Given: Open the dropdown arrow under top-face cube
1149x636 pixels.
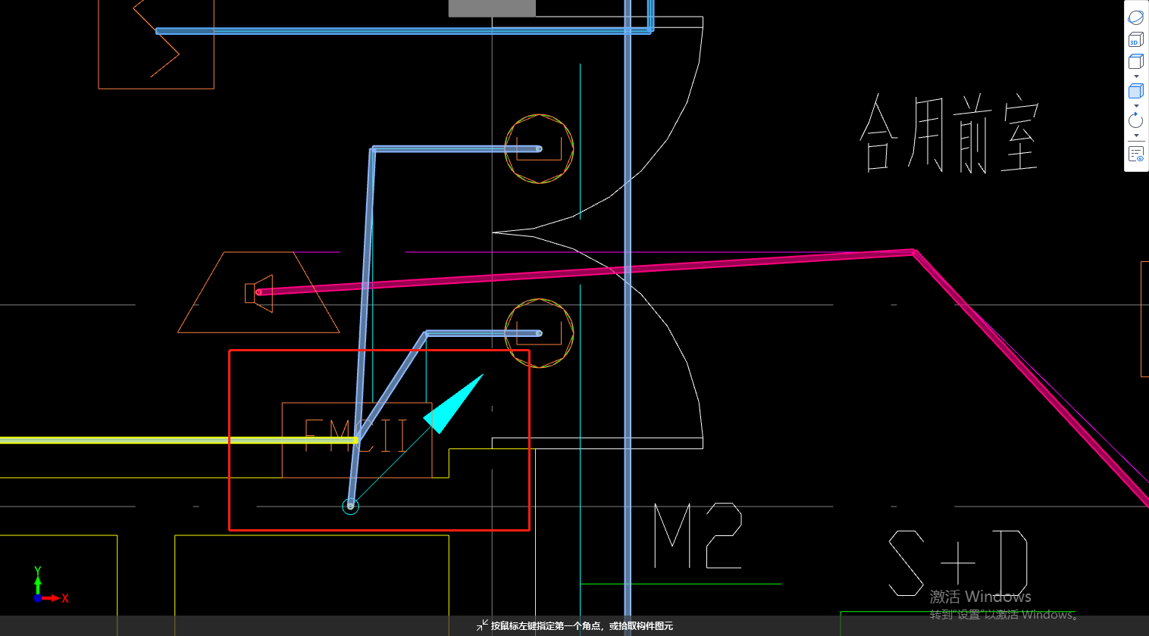Looking at the screenshot, I should pyautogui.click(x=1135, y=76).
